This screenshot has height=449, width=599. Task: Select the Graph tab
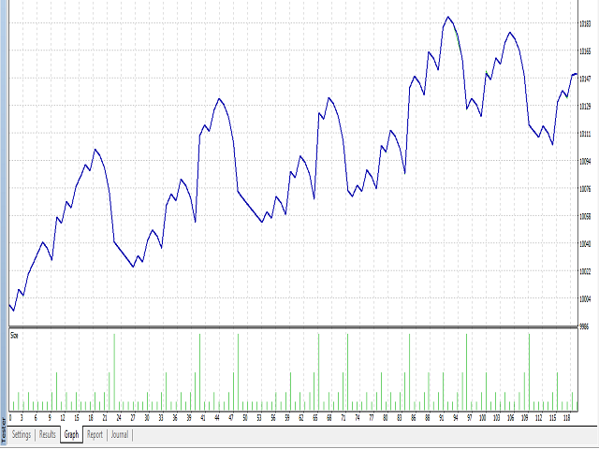71,434
